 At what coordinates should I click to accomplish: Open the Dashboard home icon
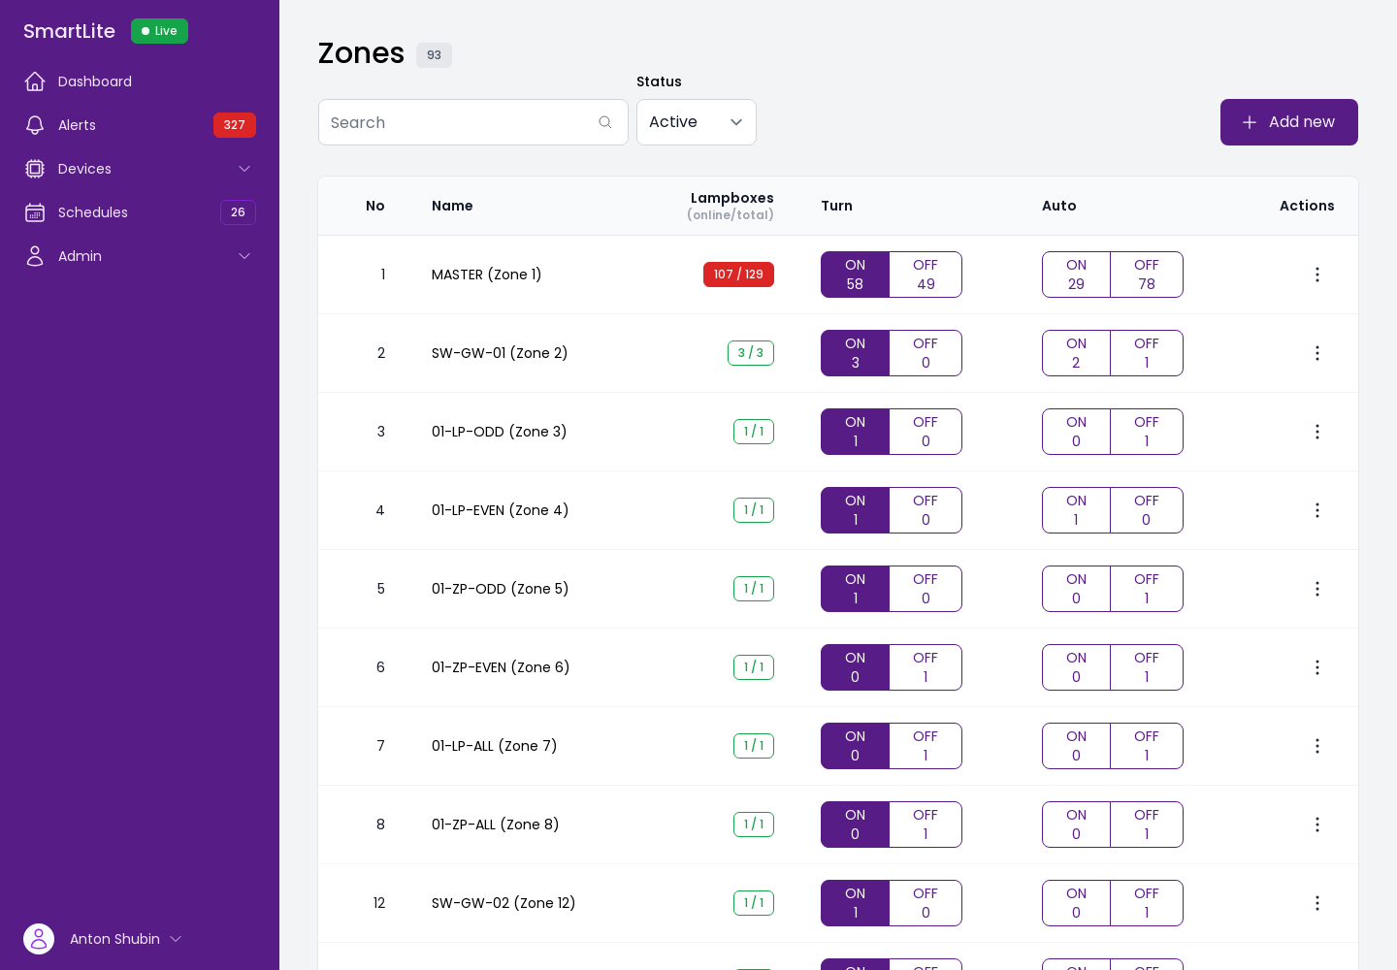click(x=35, y=81)
